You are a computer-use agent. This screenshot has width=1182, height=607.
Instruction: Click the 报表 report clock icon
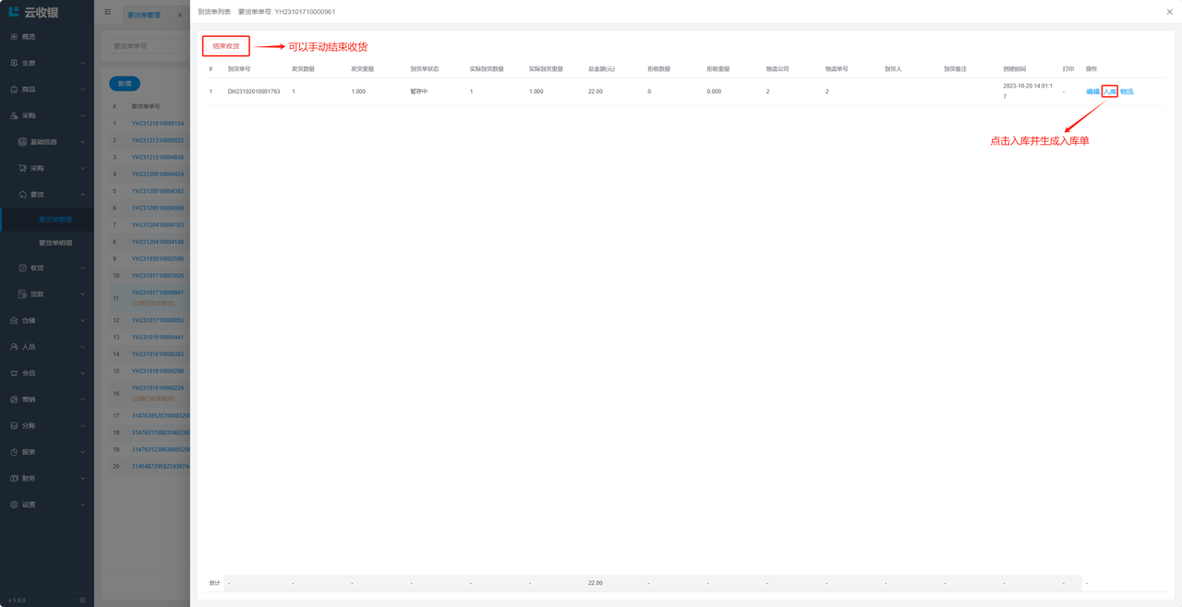click(14, 452)
